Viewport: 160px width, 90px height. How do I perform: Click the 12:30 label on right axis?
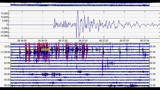[152, 80]
